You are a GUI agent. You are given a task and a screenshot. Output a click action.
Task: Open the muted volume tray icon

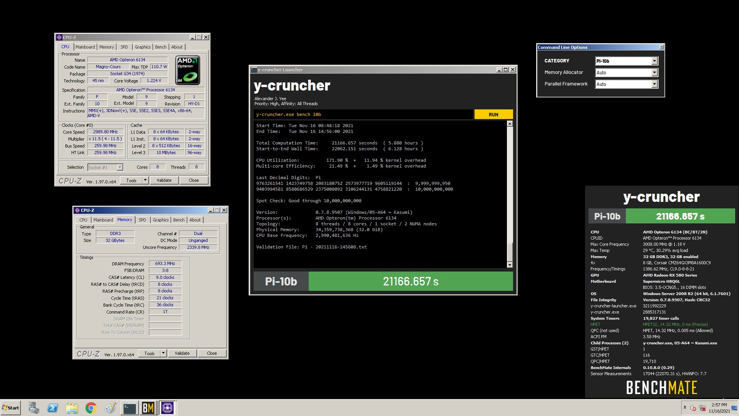[x=694, y=408]
